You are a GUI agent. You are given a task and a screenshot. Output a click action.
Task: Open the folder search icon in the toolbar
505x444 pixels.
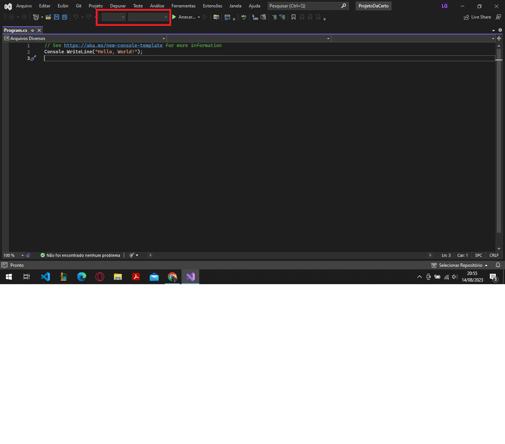216,17
